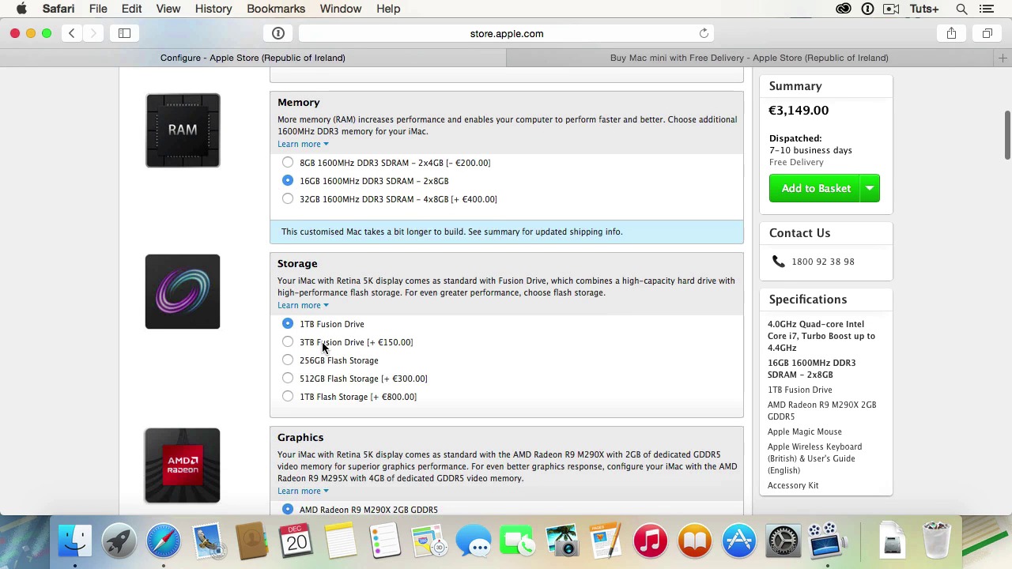The height and width of the screenshot is (569, 1012).
Task: Select 256GB Flash Storage option
Action: click(x=288, y=360)
